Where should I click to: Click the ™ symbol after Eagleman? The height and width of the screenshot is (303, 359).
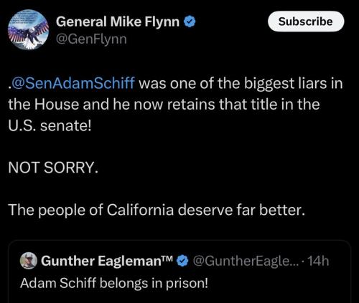167,258
